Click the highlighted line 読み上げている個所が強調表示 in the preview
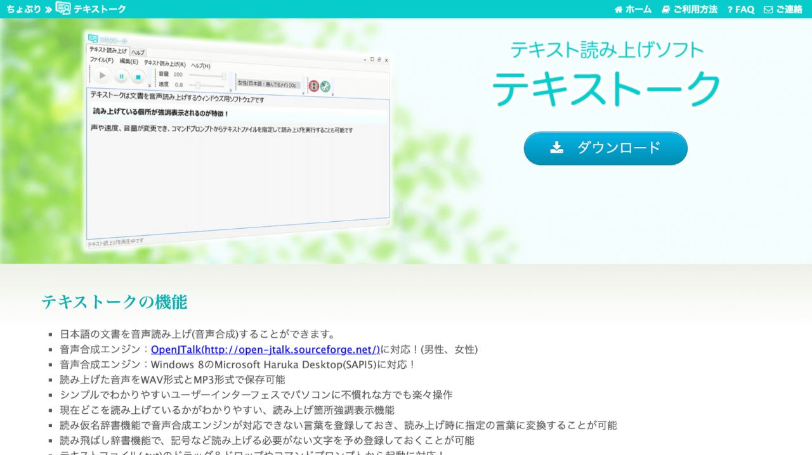The image size is (812, 455). (x=160, y=113)
